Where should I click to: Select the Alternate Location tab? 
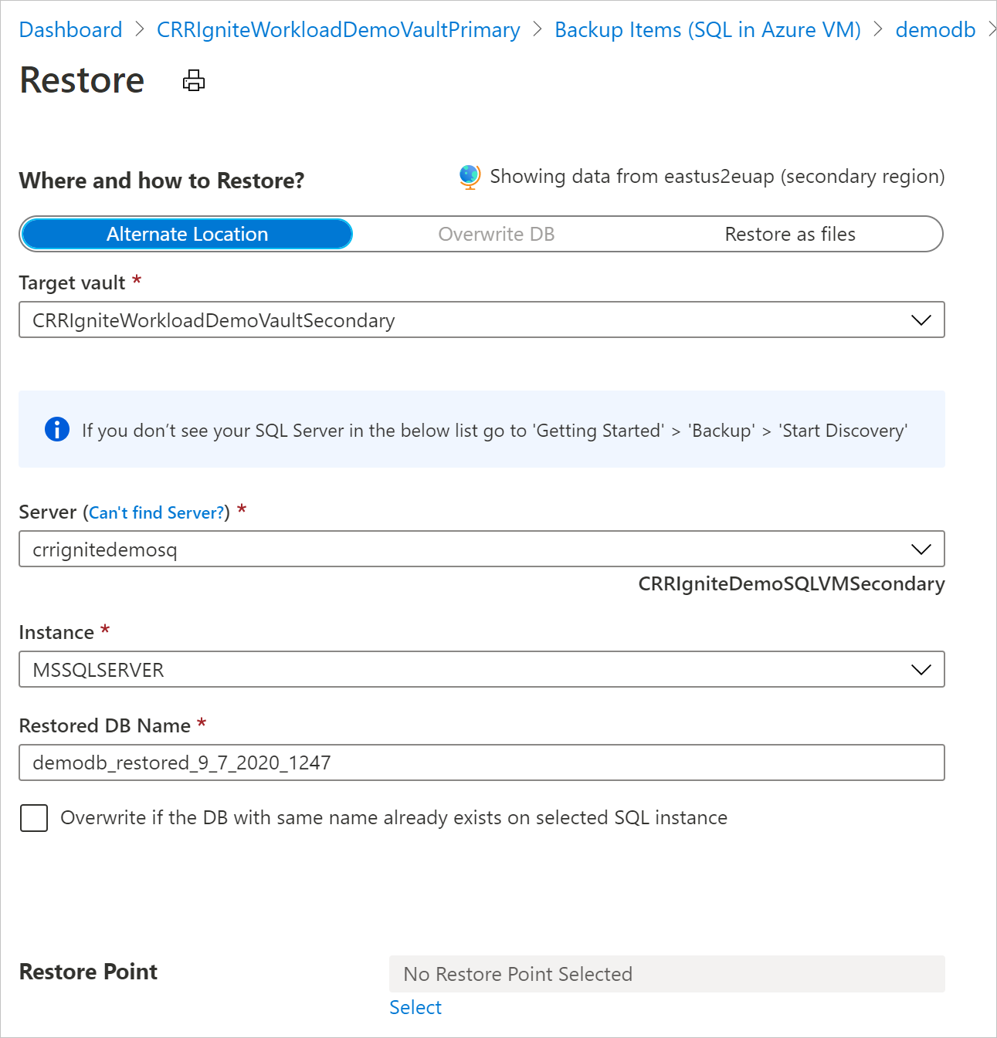[186, 234]
